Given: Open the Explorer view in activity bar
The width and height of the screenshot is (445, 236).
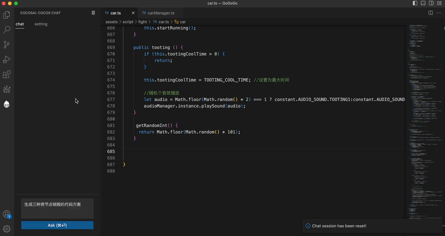Looking at the screenshot, I should click(6, 15).
